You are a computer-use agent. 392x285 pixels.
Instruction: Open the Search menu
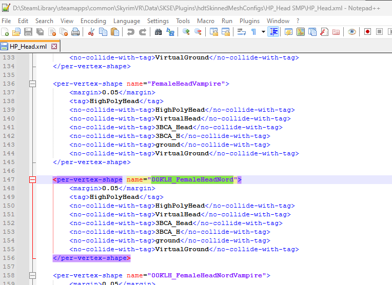[x=44, y=21]
